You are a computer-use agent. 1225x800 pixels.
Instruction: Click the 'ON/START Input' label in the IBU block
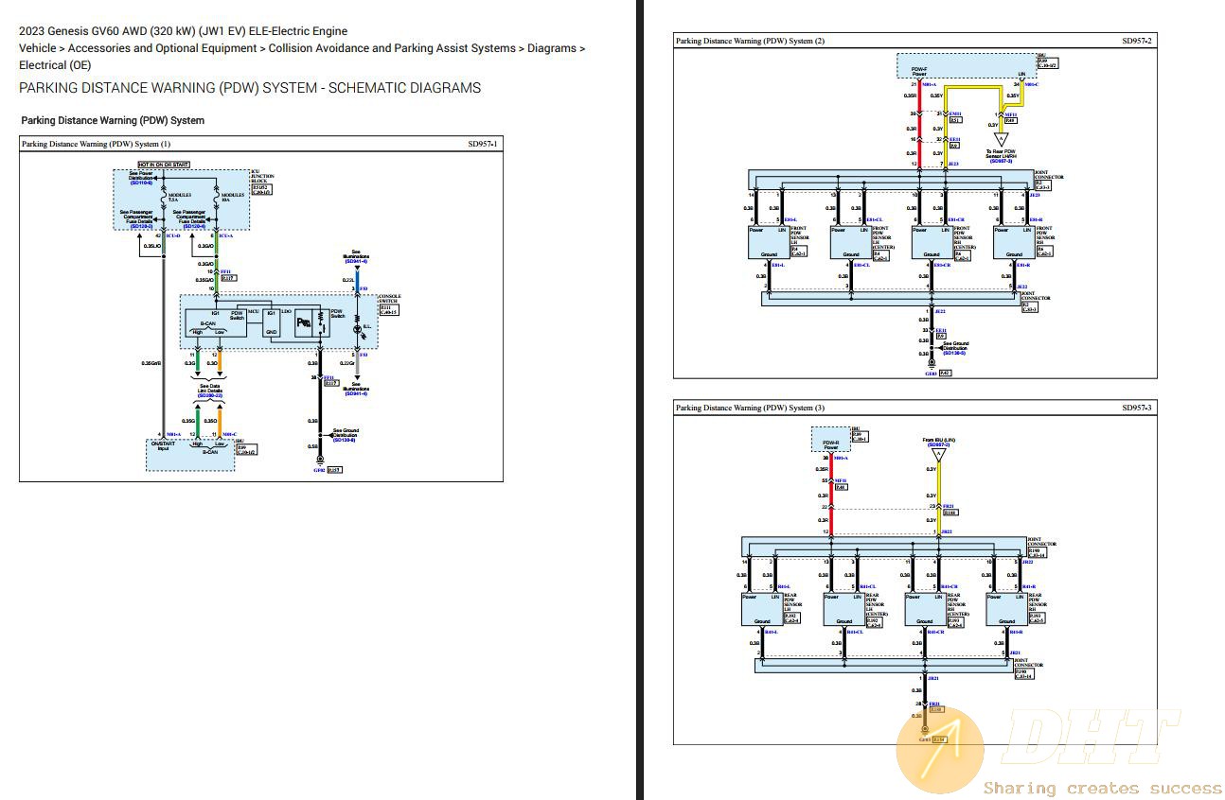click(163, 446)
